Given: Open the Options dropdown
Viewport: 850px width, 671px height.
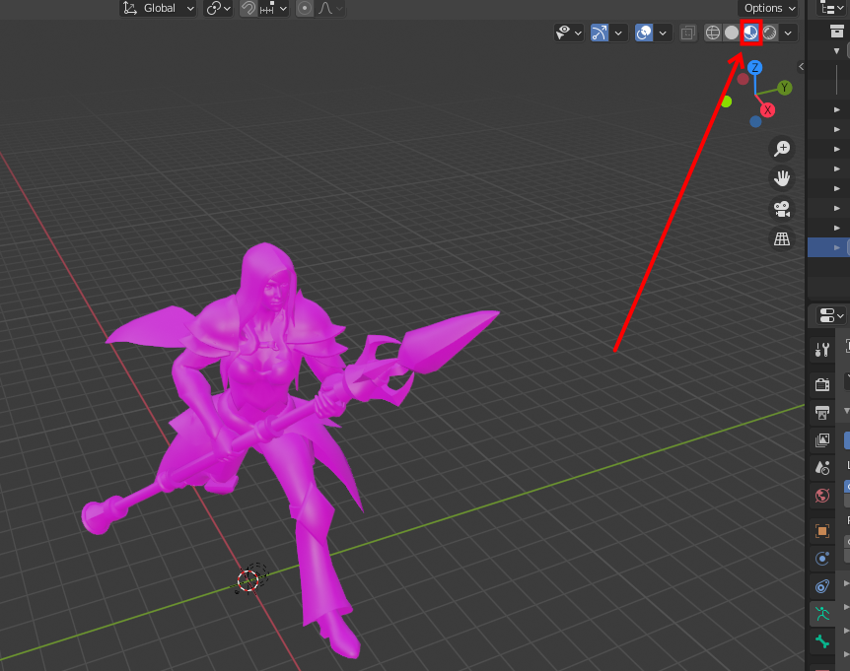Looking at the screenshot, I should [x=769, y=8].
